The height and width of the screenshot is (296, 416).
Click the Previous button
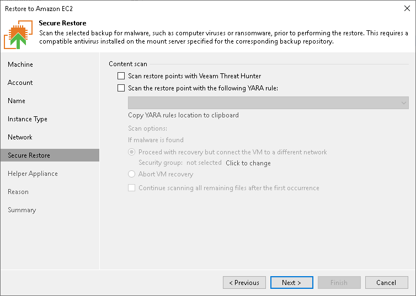pos(244,282)
